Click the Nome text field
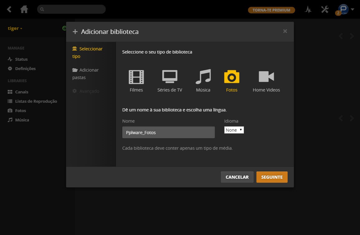The height and width of the screenshot is (235, 360). click(x=168, y=132)
